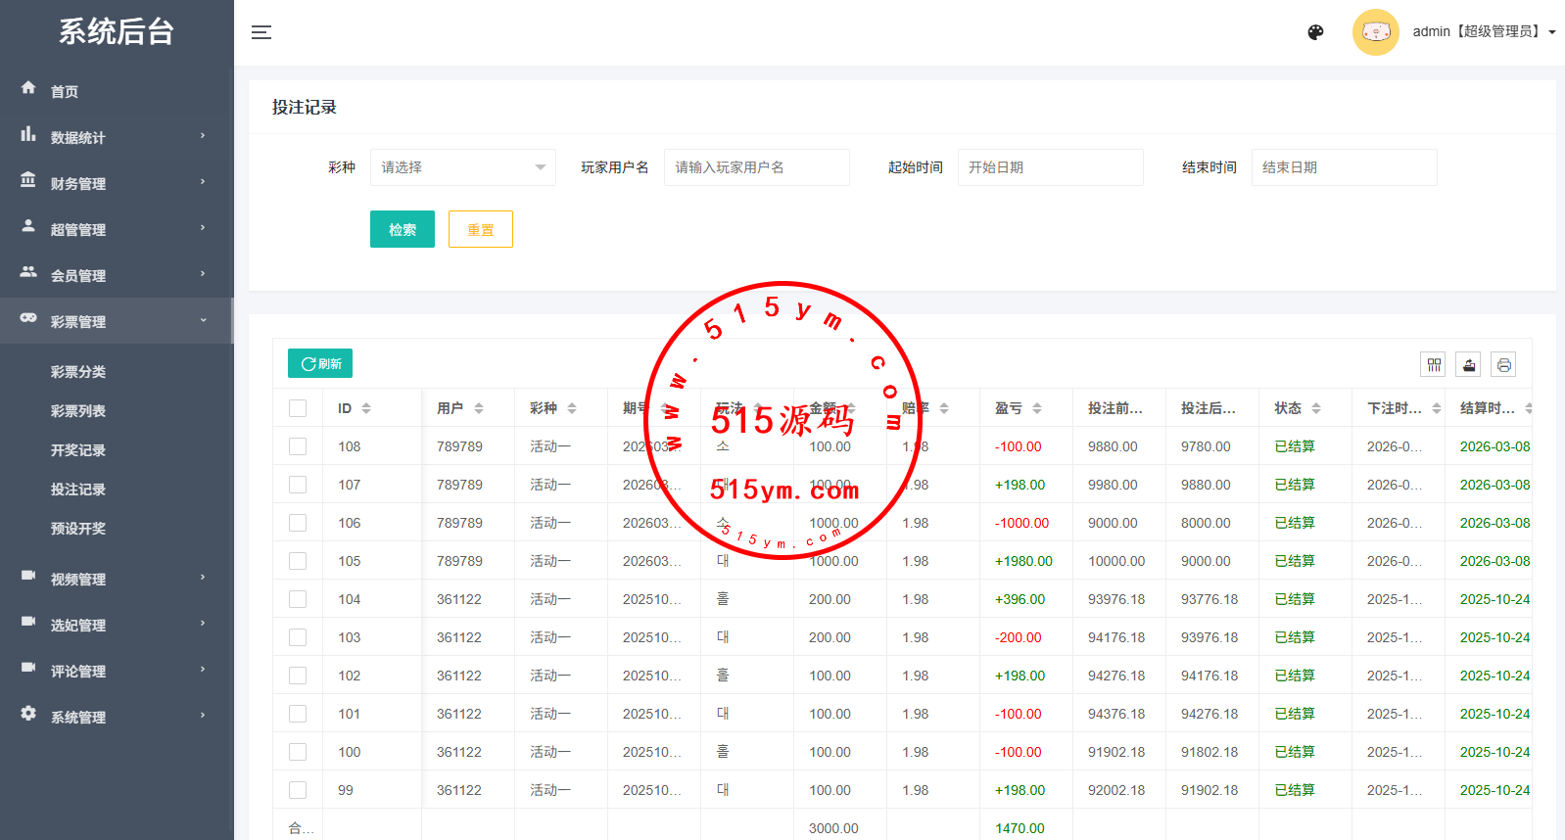The height and width of the screenshot is (840, 1565).
Task: Focus the 玩家用户名 input field
Action: 756,167
